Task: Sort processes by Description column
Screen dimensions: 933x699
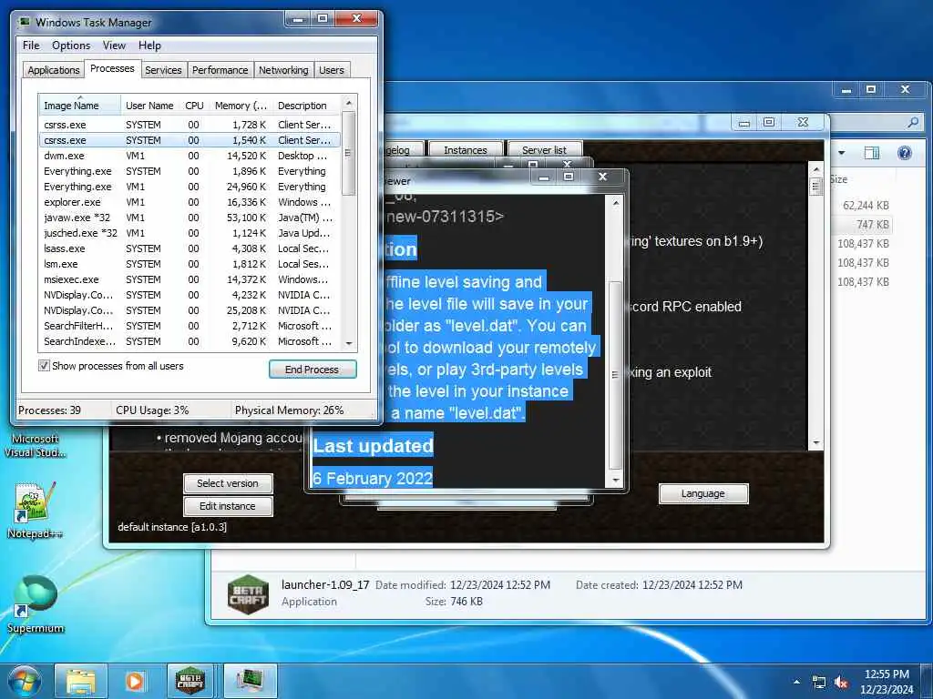Action: click(x=306, y=106)
